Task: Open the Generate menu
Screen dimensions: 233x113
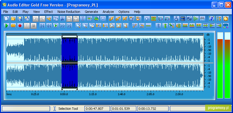Action: click(91, 12)
